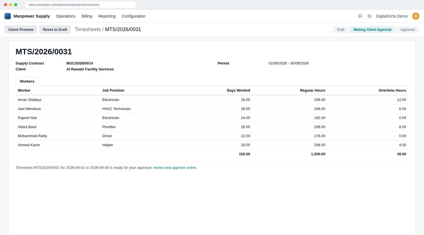Screen dimensions: 424x235
Task: Click the period 01/09/2026 - 30/09/2026 value
Action: pyautogui.click(x=288, y=63)
